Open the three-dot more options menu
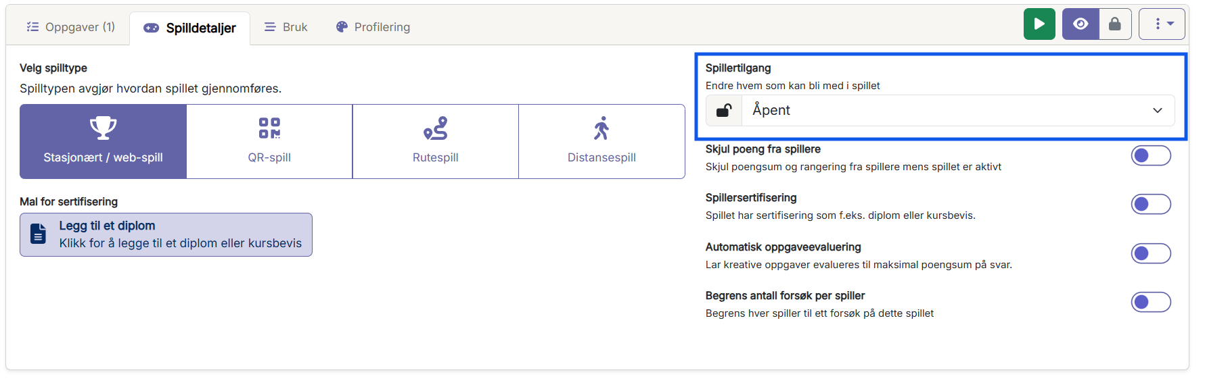Viewport: 1205px width, 385px height. pos(1162,24)
